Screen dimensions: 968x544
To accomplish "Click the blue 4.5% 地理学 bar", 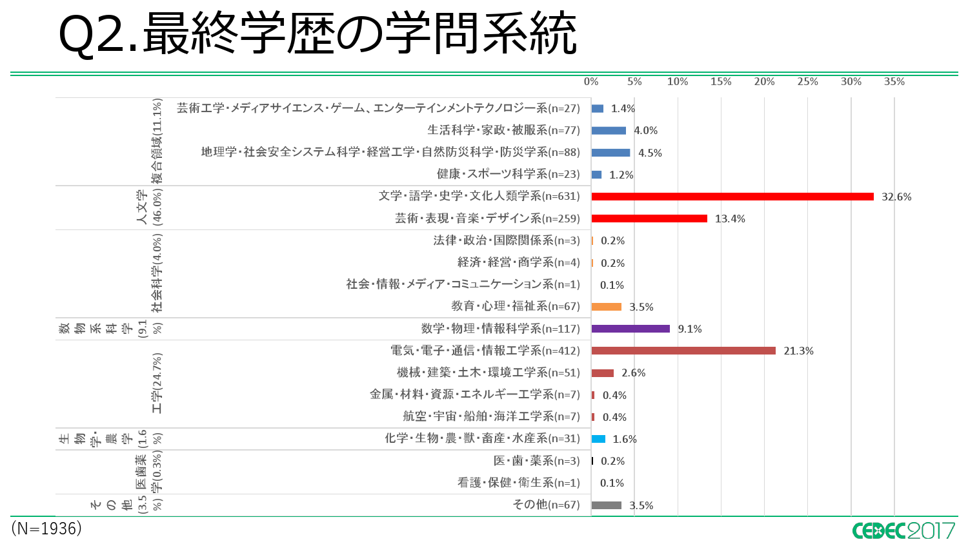I will point(610,153).
